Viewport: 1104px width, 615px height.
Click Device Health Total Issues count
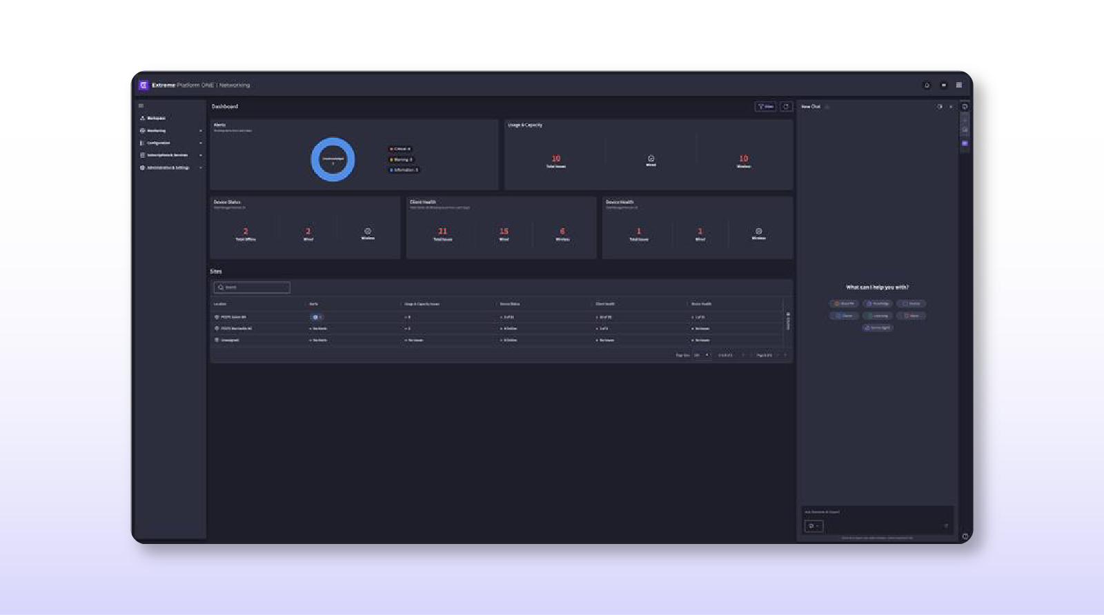point(639,231)
